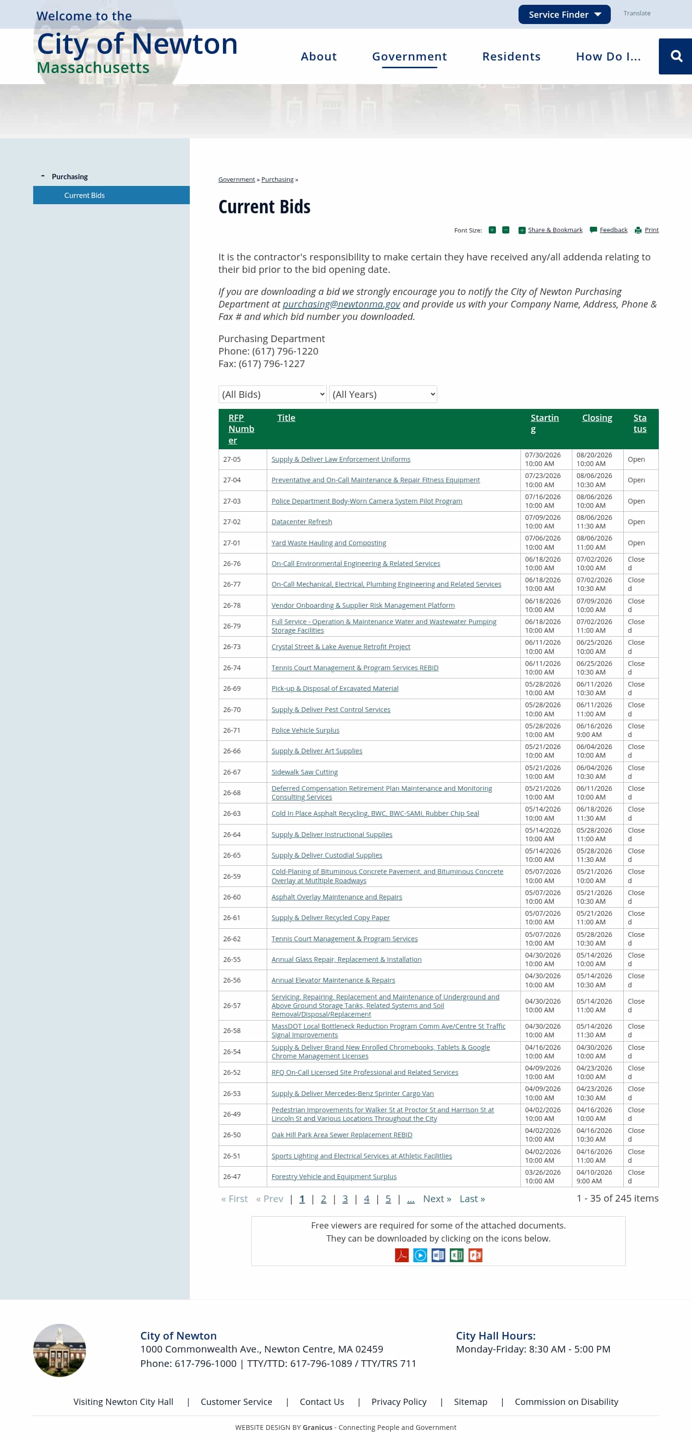The width and height of the screenshot is (692, 1440).
Task: Open the Asphalt Overlay Maintenance and Repairs bid
Action: click(337, 897)
